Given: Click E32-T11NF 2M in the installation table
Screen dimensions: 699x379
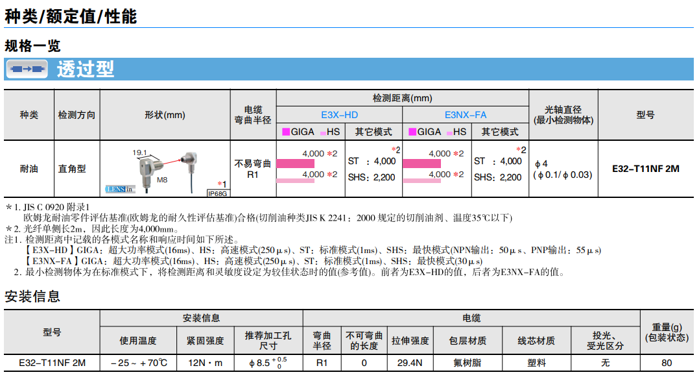Looking at the screenshot, I should 52,363.
